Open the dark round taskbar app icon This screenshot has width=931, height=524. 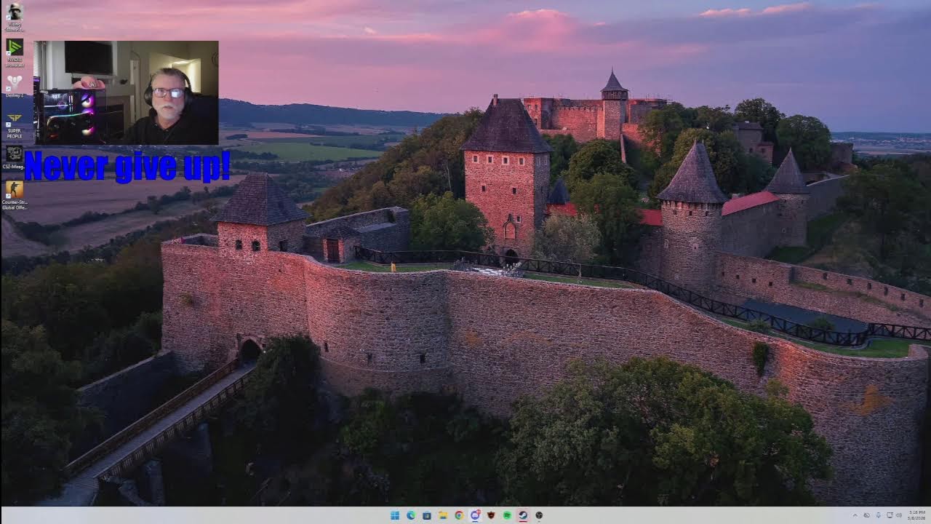tap(539, 515)
